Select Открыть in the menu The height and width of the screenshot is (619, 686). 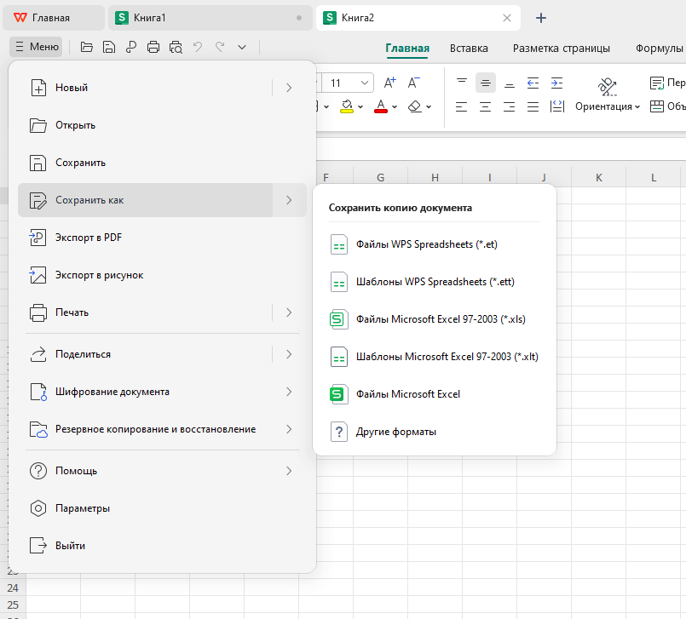(162, 125)
